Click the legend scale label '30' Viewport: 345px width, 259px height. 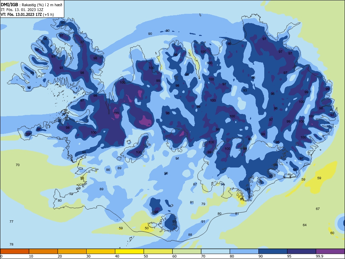coord(88,256)
